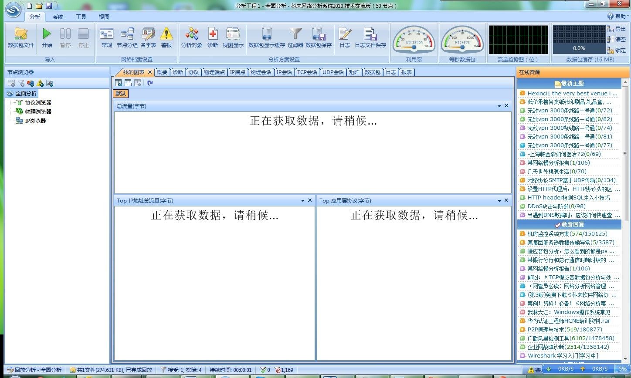Open the 数据包文件 packet file import
The width and height of the screenshot is (631, 378).
[21, 38]
